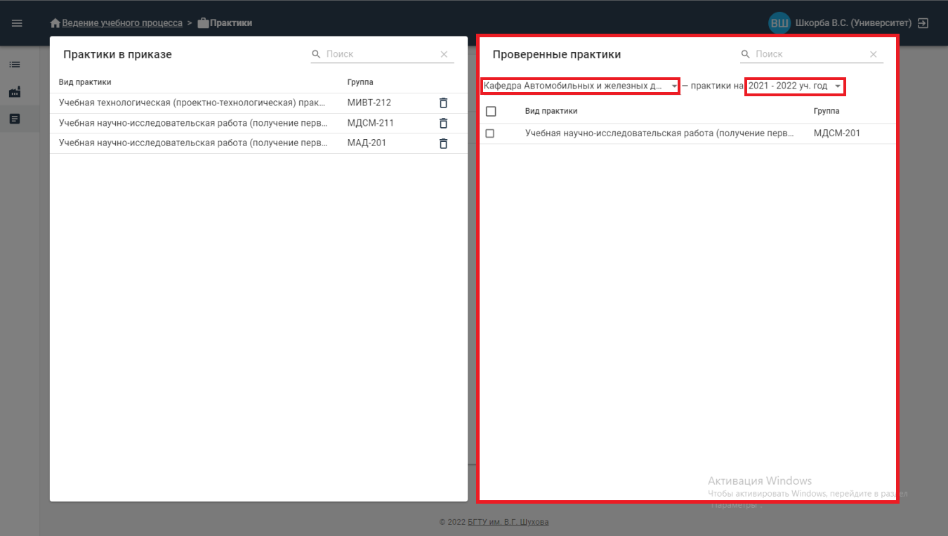
Task: Select the practice row for group МДСМ-211
Action: point(258,123)
